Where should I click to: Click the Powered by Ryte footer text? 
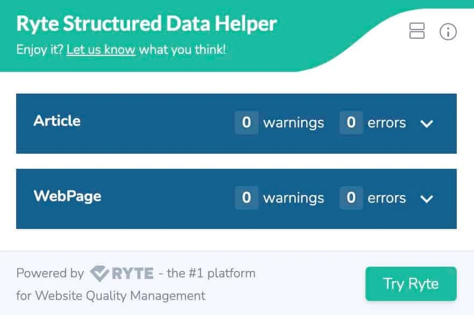(51, 273)
